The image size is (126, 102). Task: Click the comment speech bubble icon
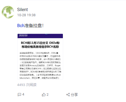(19, 95)
